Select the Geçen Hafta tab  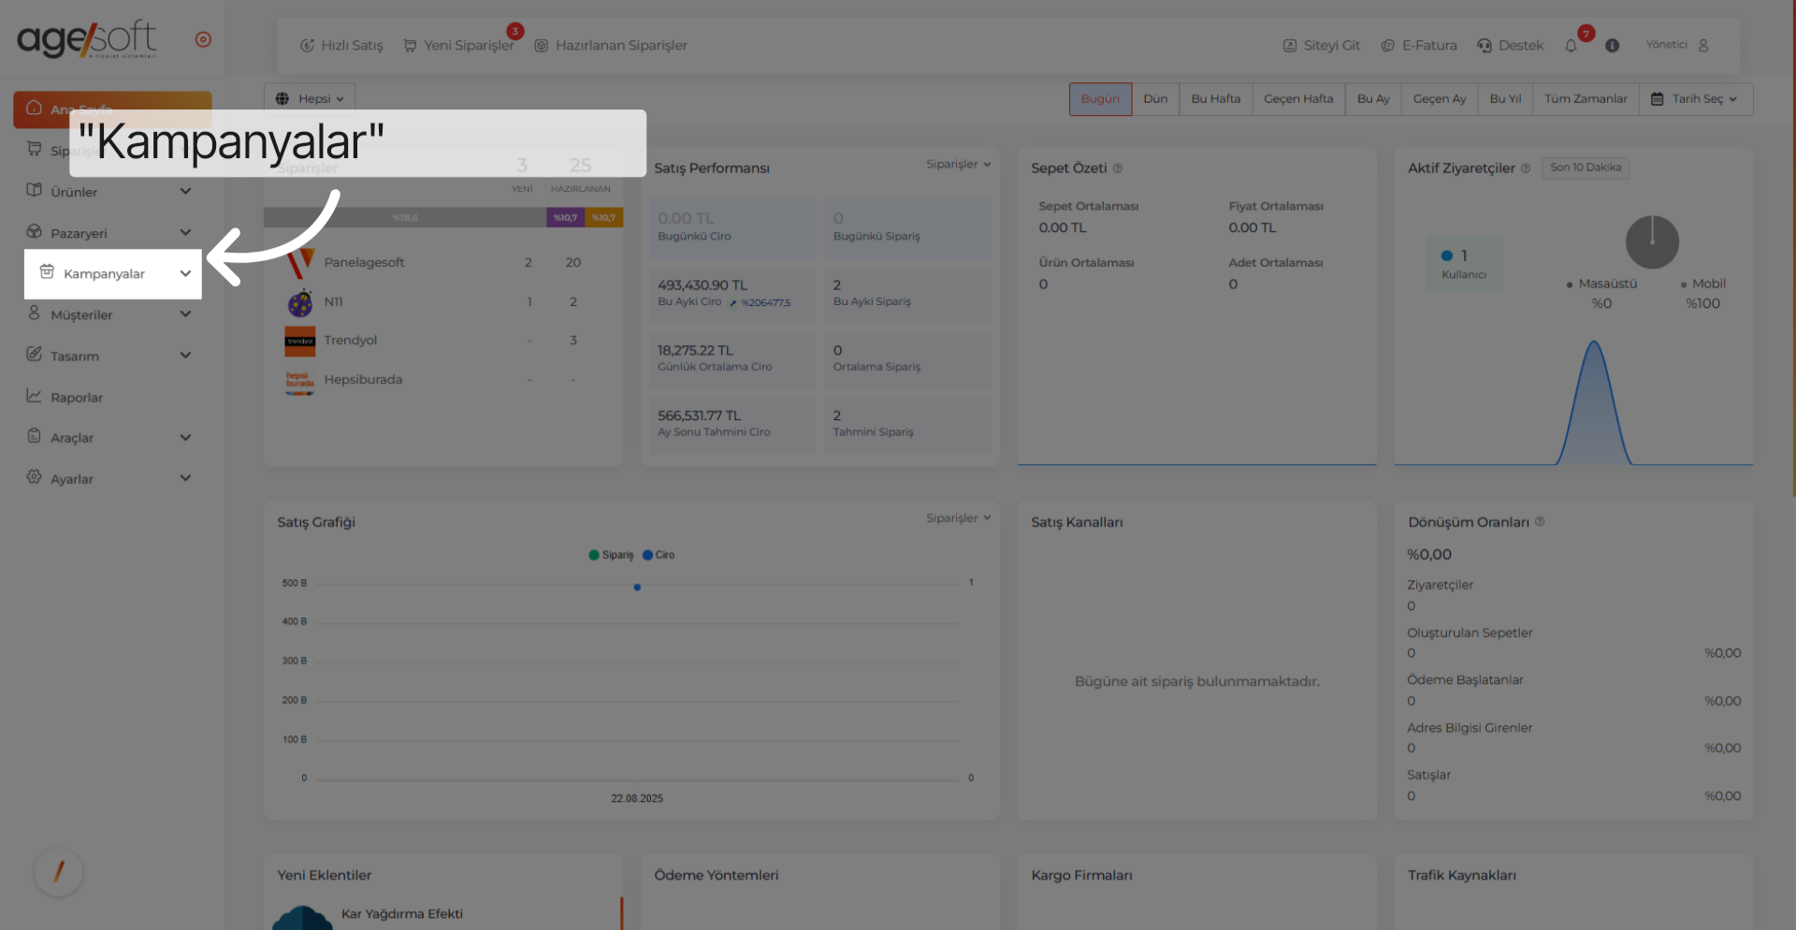(1298, 98)
